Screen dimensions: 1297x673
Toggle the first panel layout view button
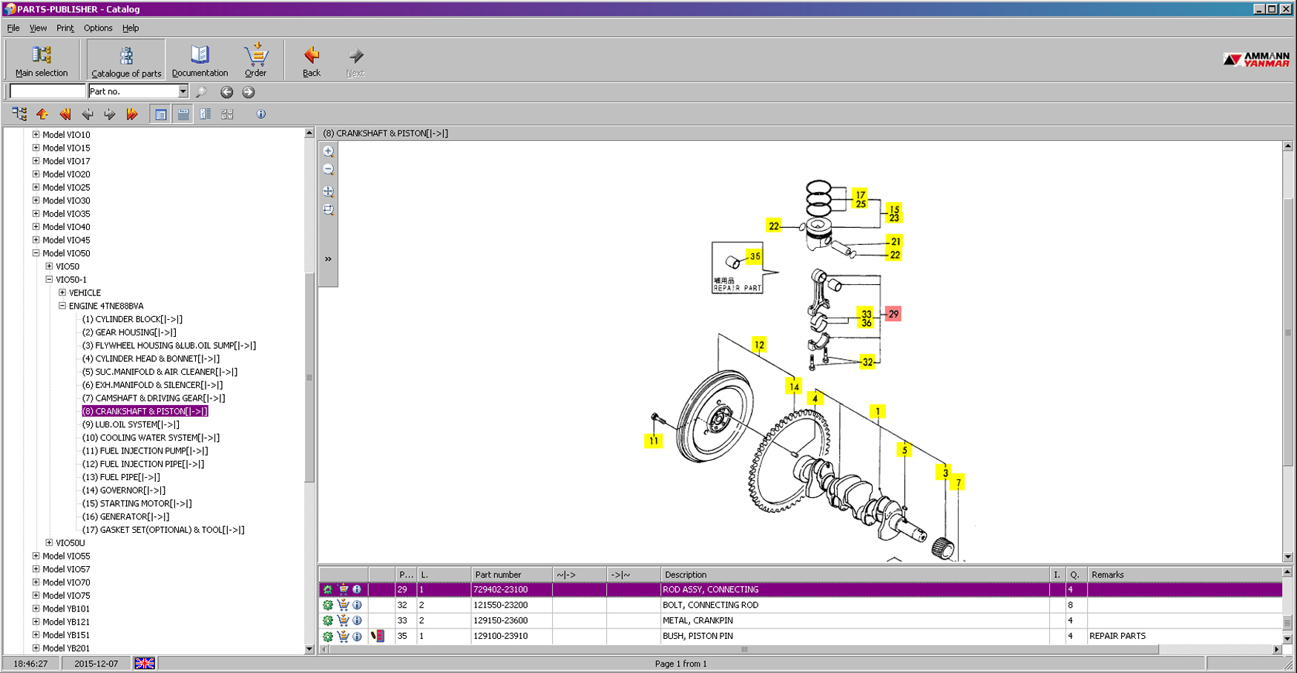click(160, 114)
